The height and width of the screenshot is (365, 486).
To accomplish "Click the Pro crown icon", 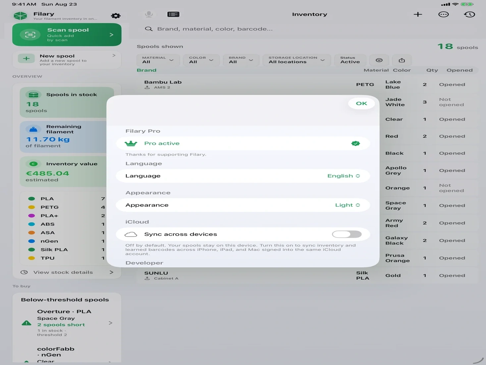I will [x=131, y=143].
